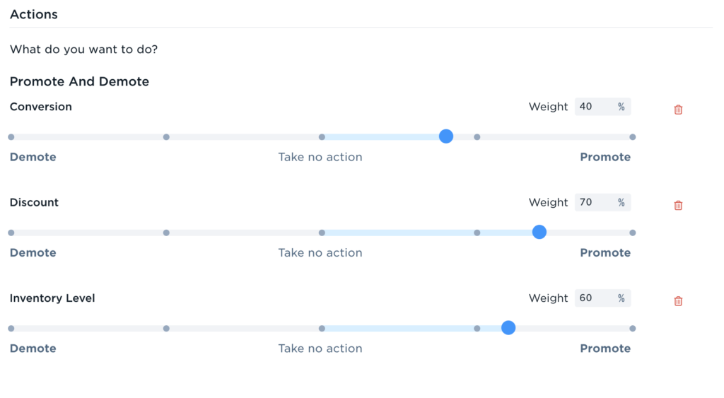Click second stop on Discount slider track
Image resolution: width=724 pixels, height=398 pixels.
(166, 233)
